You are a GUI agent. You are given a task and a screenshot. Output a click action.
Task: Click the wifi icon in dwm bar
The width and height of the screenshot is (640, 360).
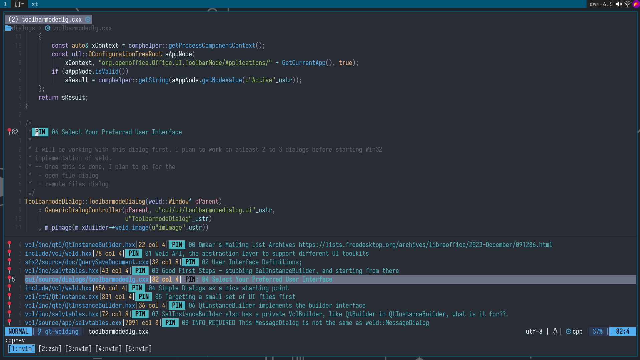pos(628,4)
